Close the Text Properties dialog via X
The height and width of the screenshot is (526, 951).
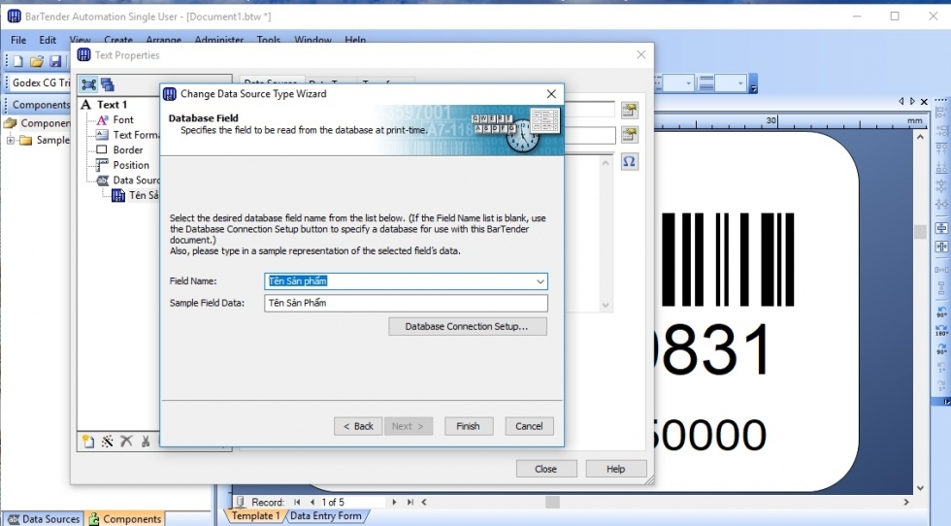tap(641, 54)
